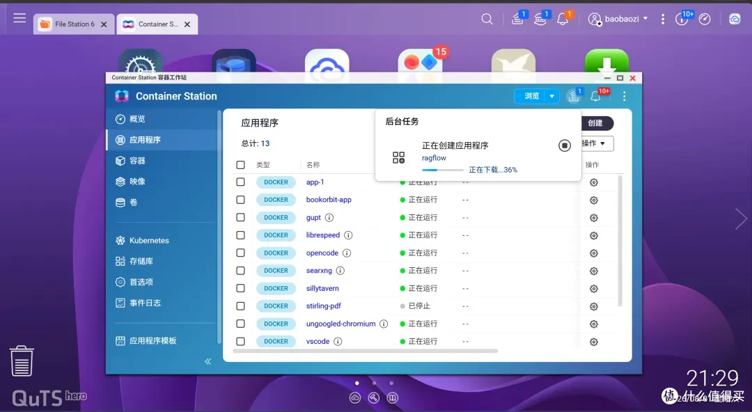Open the Container Station notification bell with 10+
752x412 pixels.
click(x=596, y=96)
